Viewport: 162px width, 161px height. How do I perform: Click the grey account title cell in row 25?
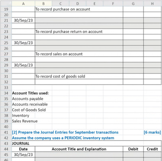pos(79,43)
